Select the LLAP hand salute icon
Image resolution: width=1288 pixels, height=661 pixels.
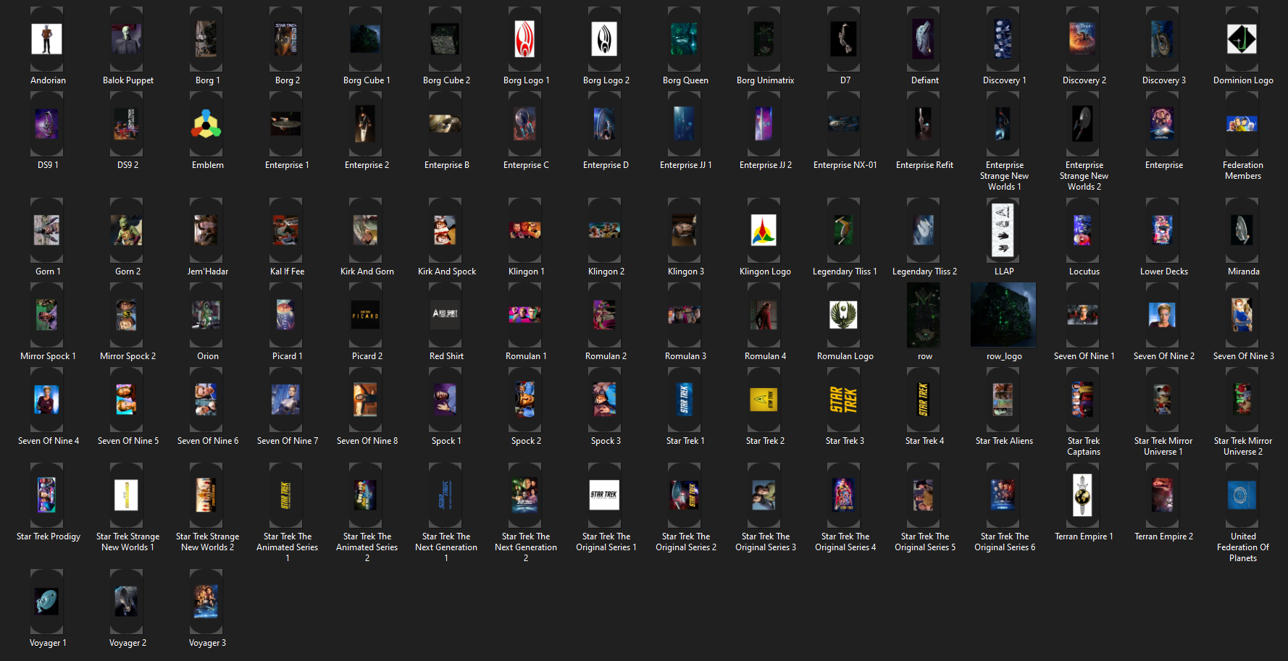1003,230
